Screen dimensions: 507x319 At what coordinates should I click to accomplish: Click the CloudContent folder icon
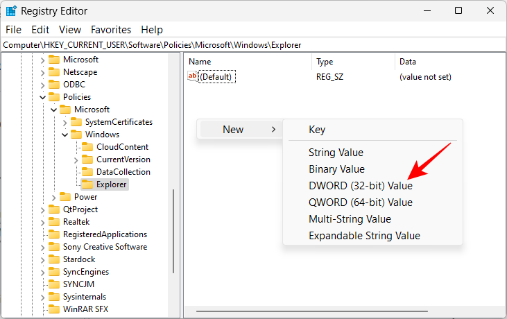87,147
